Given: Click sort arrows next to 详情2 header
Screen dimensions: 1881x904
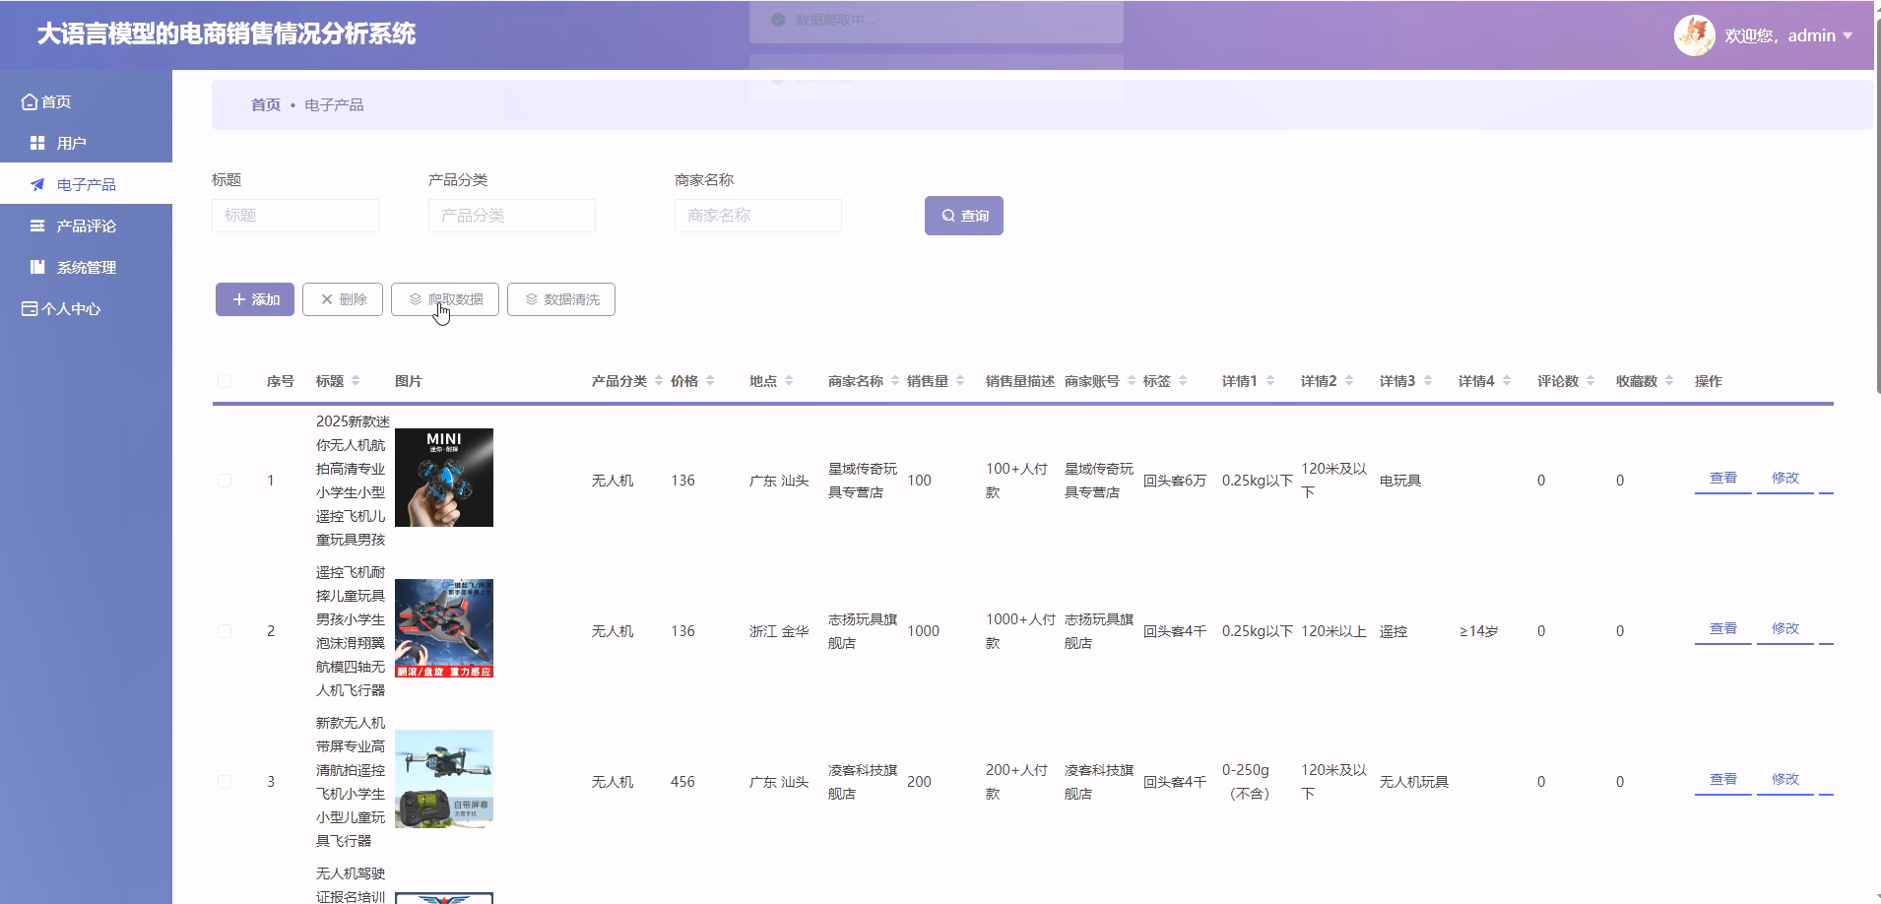Looking at the screenshot, I should [1349, 381].
